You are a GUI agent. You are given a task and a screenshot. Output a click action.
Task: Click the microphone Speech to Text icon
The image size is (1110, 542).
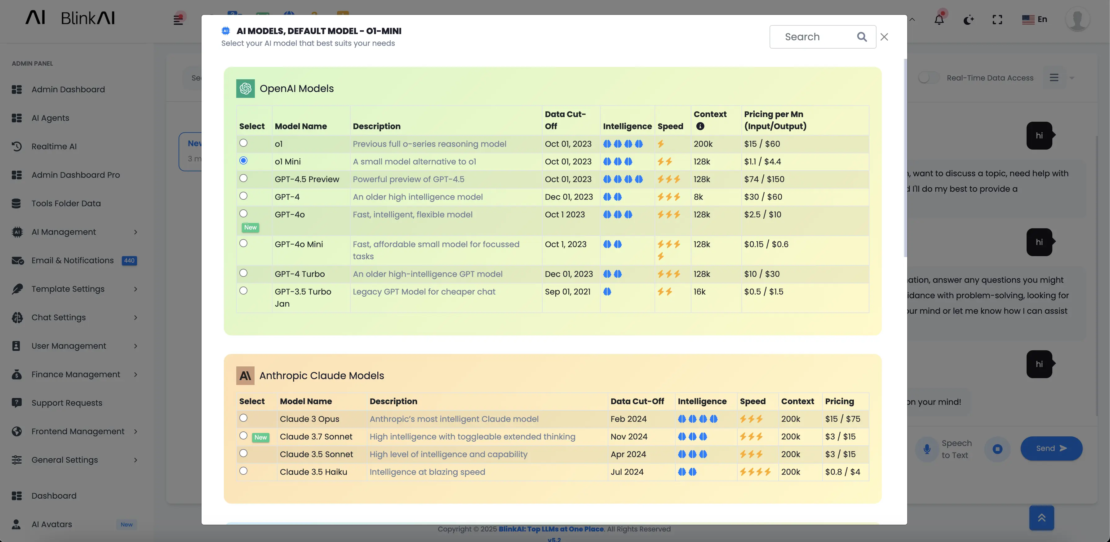point(927,449)
